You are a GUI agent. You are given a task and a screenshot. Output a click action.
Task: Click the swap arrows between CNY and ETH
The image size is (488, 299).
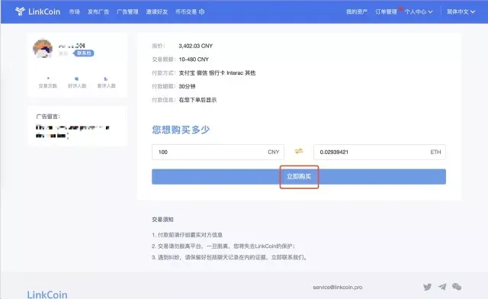point(299,151)
